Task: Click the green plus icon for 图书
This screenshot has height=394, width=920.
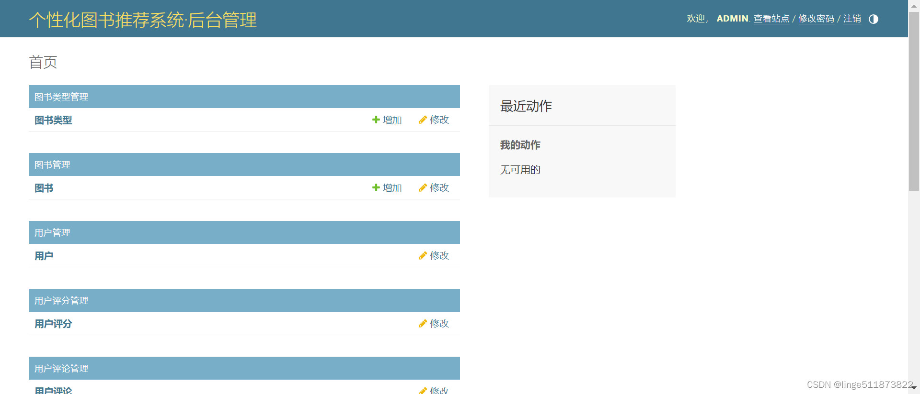Action: tap(376, 187)
